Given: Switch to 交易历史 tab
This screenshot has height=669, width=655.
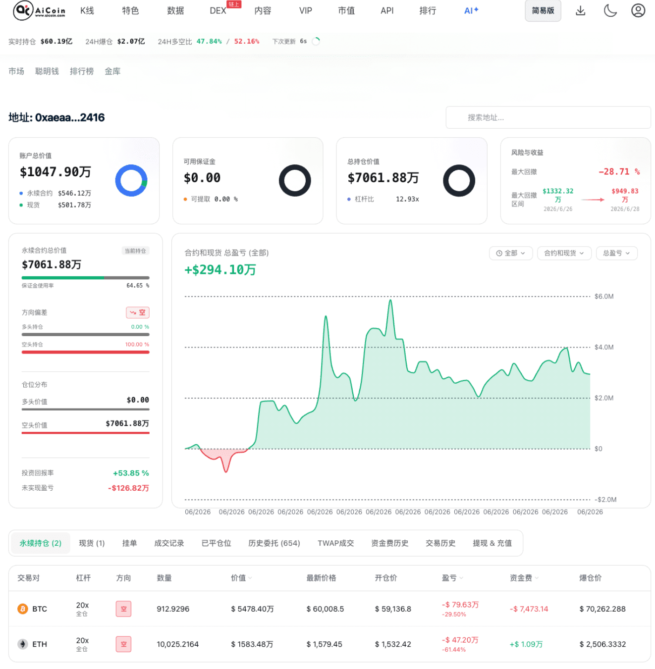Looking at the screenshot, I should coord(440,543).
